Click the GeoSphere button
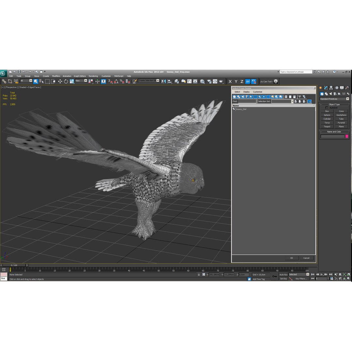Viewport: 352px width, 352px height. click(341, 115)
